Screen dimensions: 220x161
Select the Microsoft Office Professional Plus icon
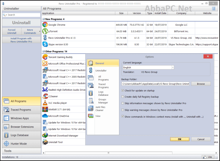click(45, 63)
